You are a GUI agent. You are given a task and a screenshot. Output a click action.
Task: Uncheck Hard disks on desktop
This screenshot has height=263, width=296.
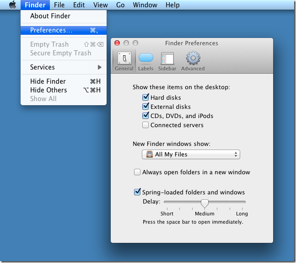pyautogui.click(x=145, y=97)
